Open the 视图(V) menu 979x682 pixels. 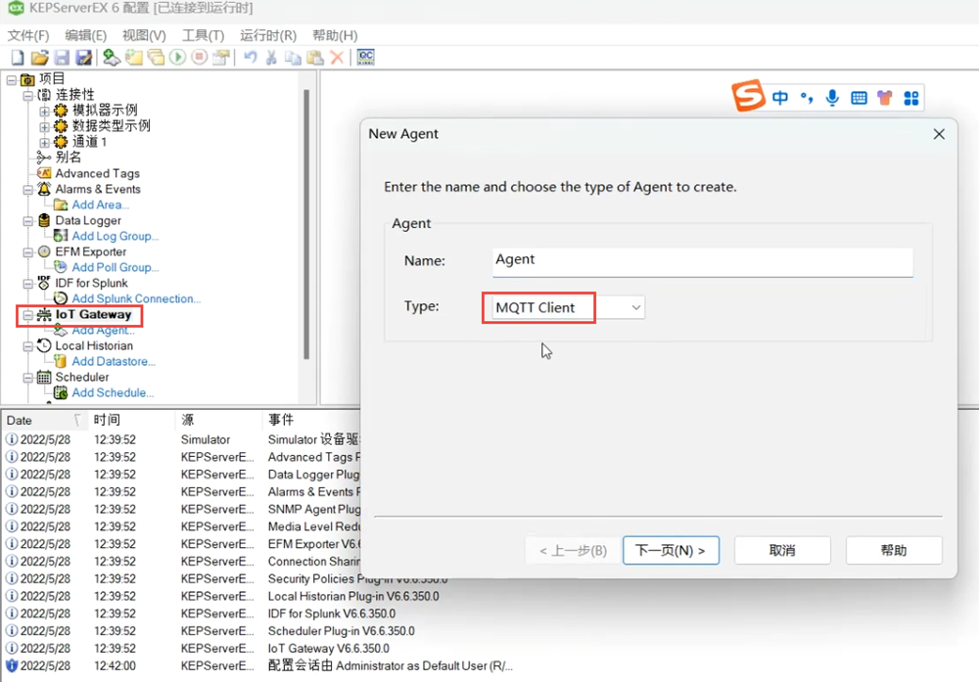click(x=144, y=35)
